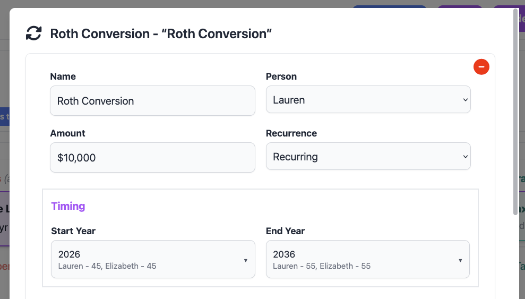Click the caret arrow in Start Year selector
The height and width of the screenshot is (299, 525).
(x=245, y=260)
